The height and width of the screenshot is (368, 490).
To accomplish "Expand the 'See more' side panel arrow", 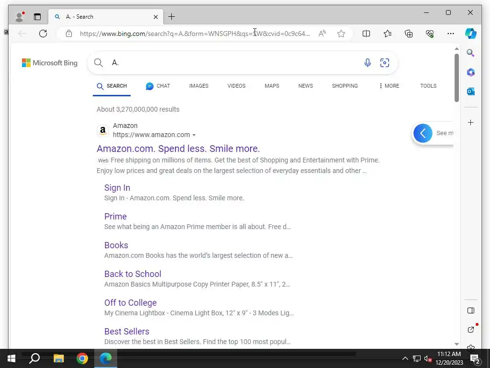I will click(x=423, y=133).
